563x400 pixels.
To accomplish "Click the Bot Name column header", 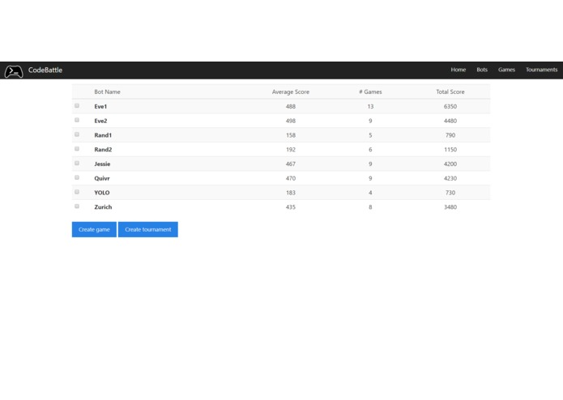I will coord(107,91).
